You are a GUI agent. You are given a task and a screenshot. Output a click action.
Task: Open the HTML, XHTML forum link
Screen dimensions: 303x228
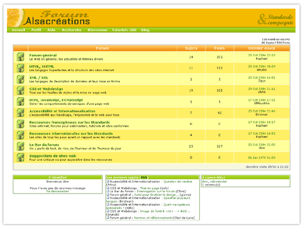point(42,66)
